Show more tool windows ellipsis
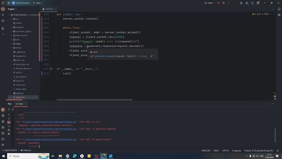 click(3, 34)
